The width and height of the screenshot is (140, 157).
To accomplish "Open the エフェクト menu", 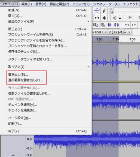I will [131, 4].
